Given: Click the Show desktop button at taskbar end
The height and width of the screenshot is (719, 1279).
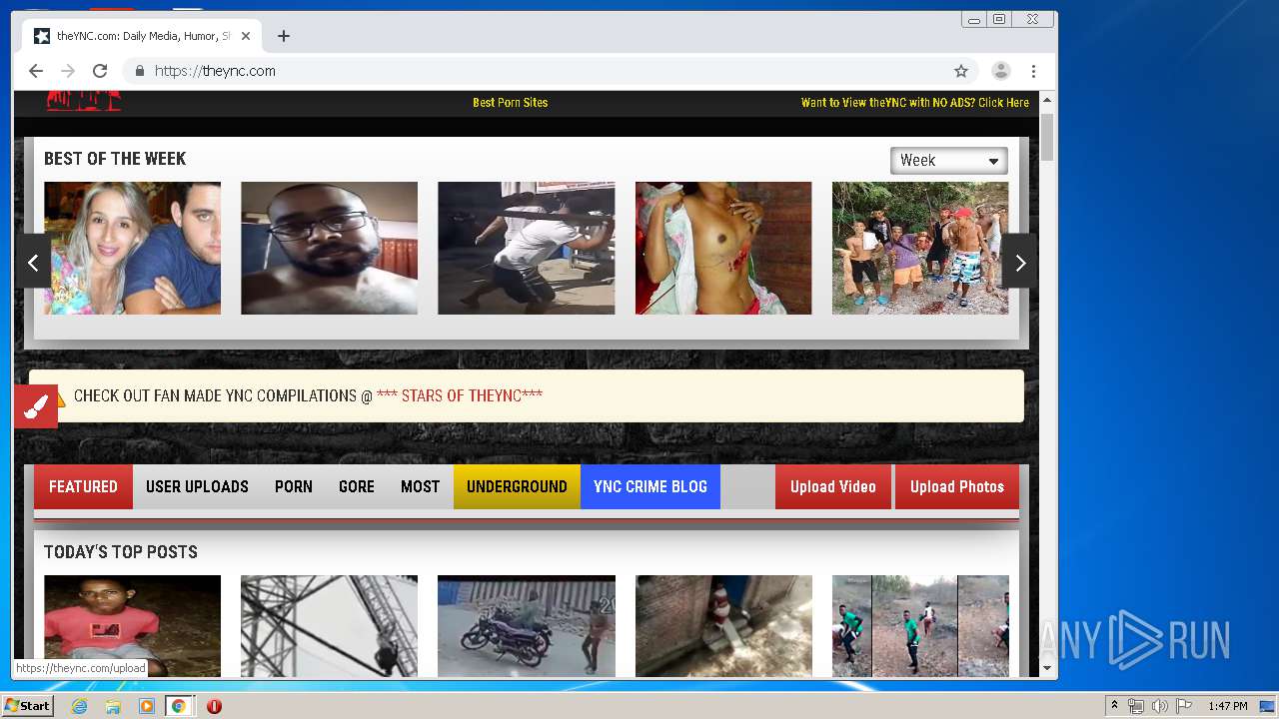Looking at the screenshot, I should 1268,706.
